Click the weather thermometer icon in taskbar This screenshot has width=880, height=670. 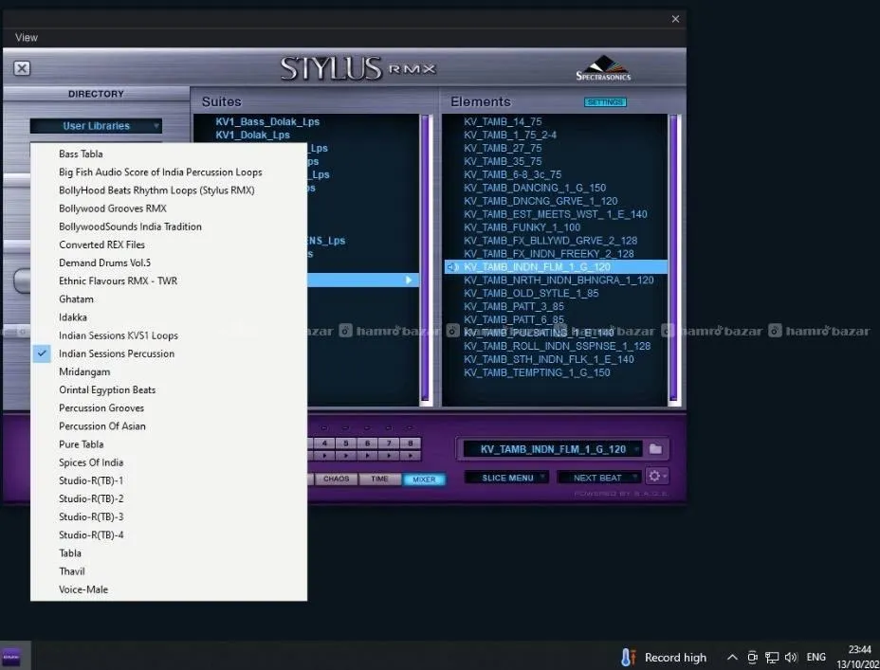pos(628,657)
